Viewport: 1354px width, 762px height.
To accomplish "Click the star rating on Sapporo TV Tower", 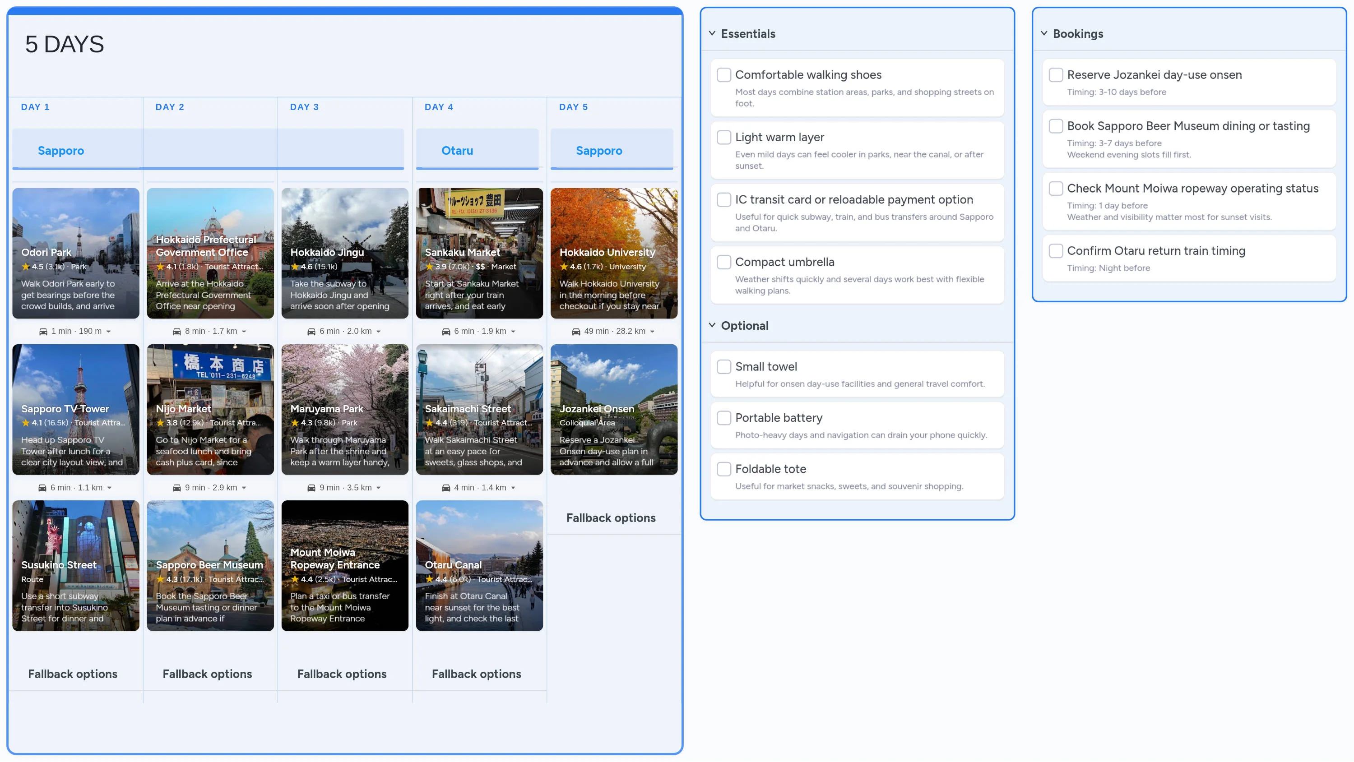I will [26, 423].
